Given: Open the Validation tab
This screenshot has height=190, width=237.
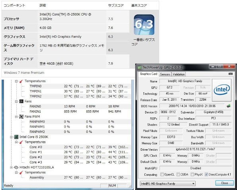Looking at the screenshot, I should coord(179,74).
